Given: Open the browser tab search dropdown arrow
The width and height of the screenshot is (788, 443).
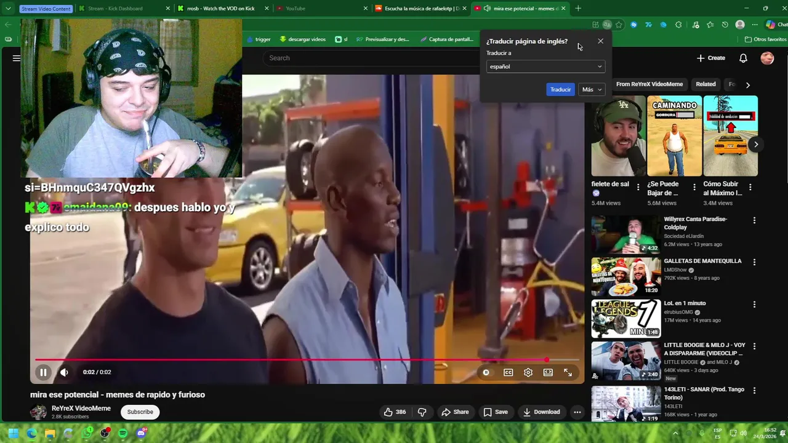Looking at the screenshot, I should click(8, 9).
